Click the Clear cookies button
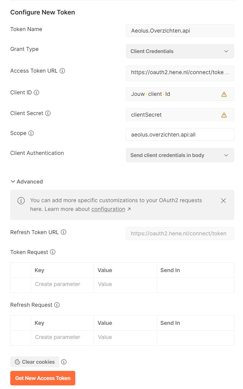This screenshot has height=389, width=243. (x=35, y=362)
